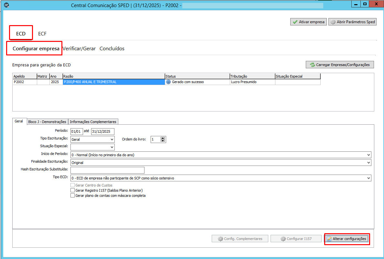Click the app logo in title bar

click(6, 5)
